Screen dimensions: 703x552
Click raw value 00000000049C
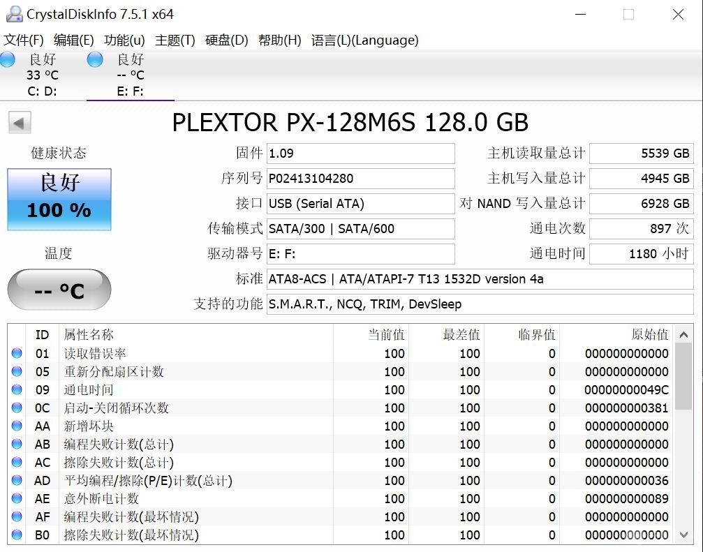tap(626, 390)
